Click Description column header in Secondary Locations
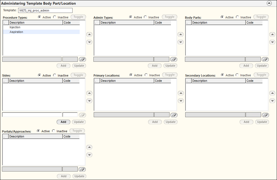This screenshot has width=277, height=180. [218, 81]
